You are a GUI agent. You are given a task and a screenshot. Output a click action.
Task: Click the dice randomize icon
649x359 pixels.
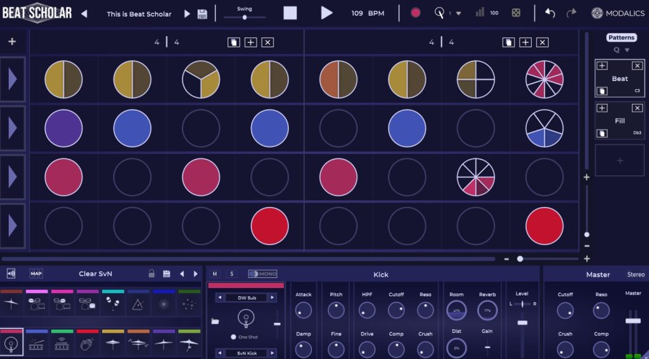[516, 13]
